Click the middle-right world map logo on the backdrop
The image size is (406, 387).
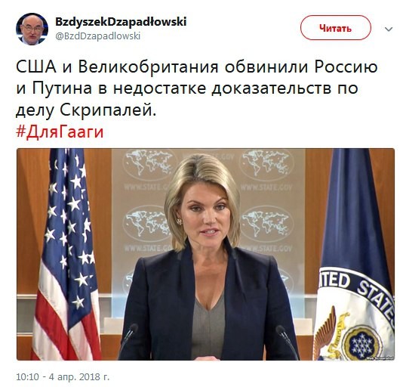266,224
